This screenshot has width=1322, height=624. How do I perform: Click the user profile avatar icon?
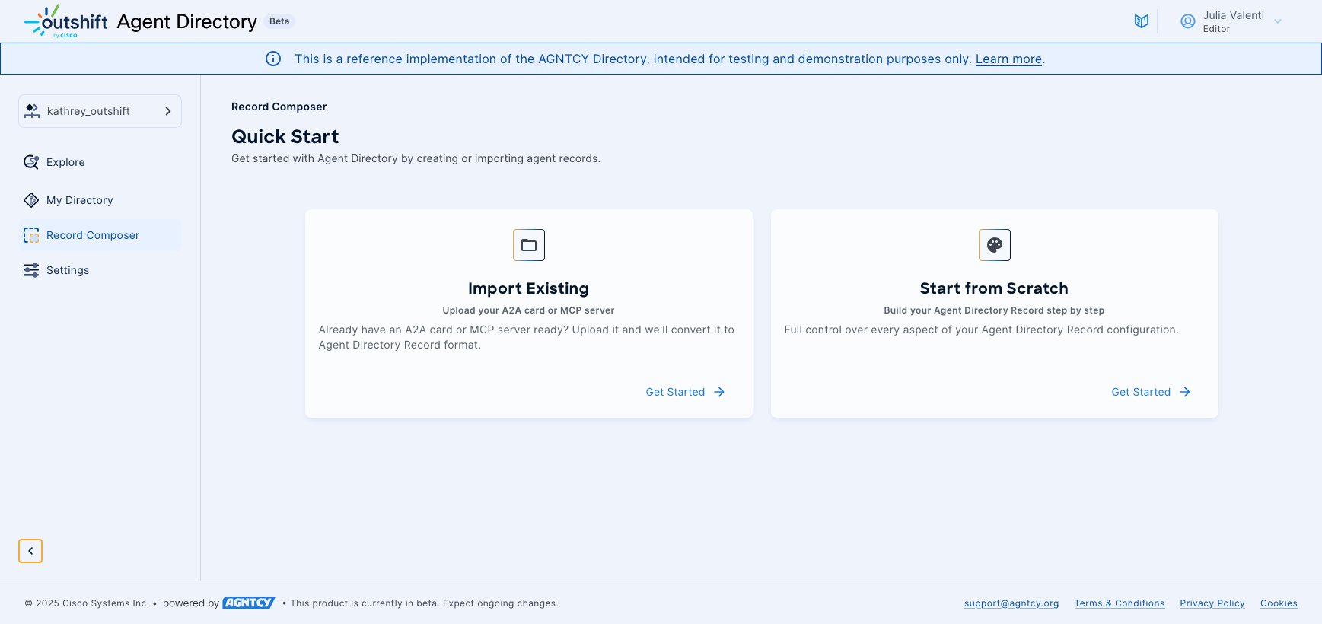point(1187,21)
